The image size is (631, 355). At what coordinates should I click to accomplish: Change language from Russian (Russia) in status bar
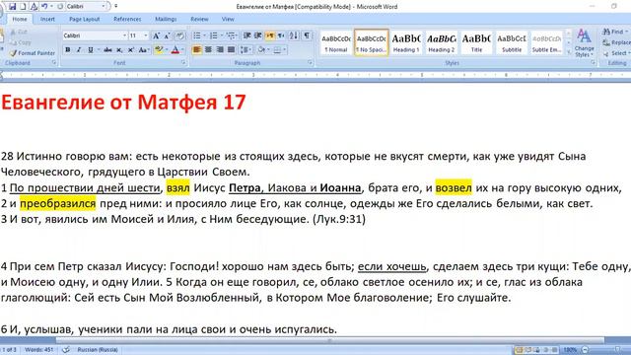click(98, 349)
